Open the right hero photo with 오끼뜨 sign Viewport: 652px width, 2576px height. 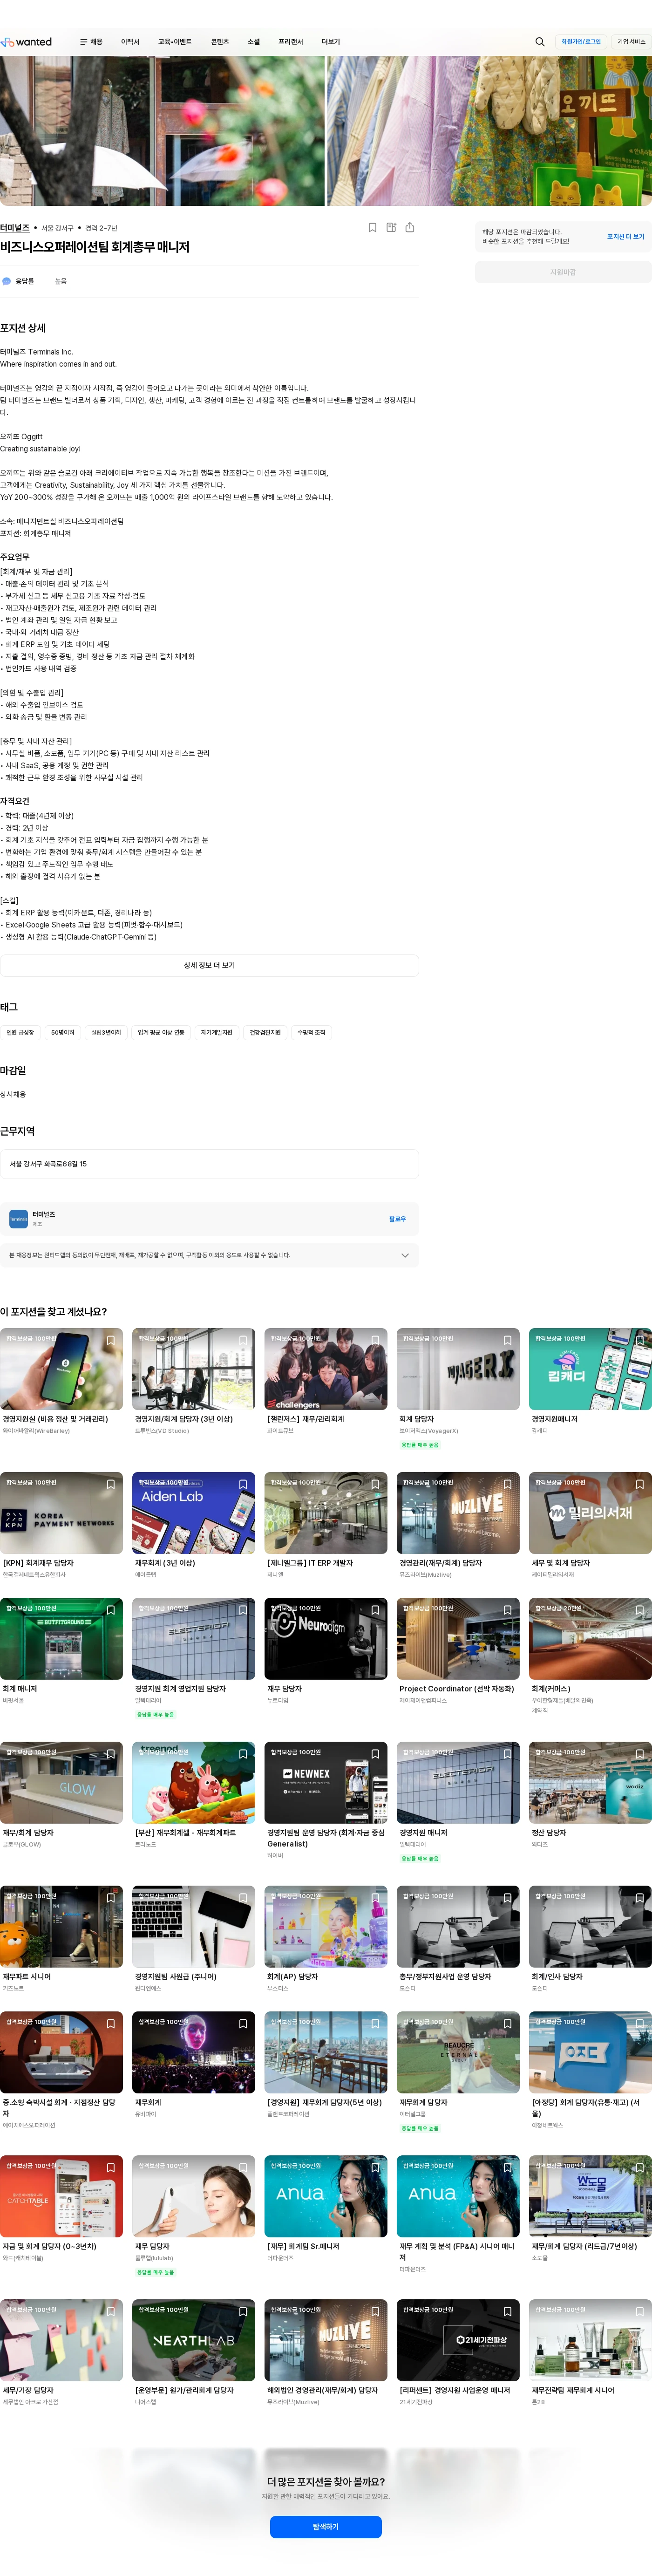(x=490, y=131)
